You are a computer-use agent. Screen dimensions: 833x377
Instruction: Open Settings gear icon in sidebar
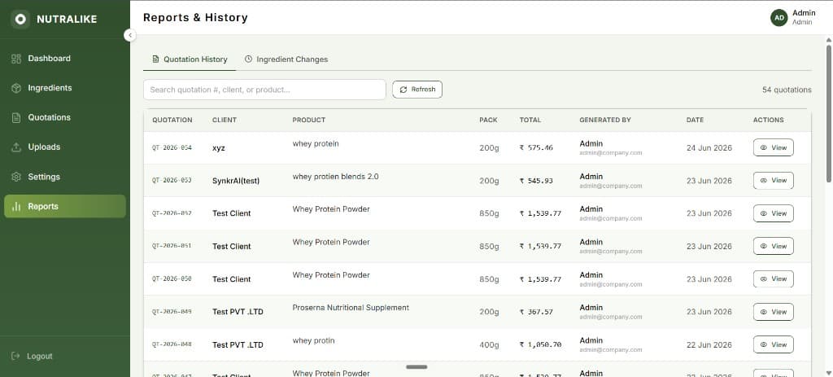click(16, 177)
